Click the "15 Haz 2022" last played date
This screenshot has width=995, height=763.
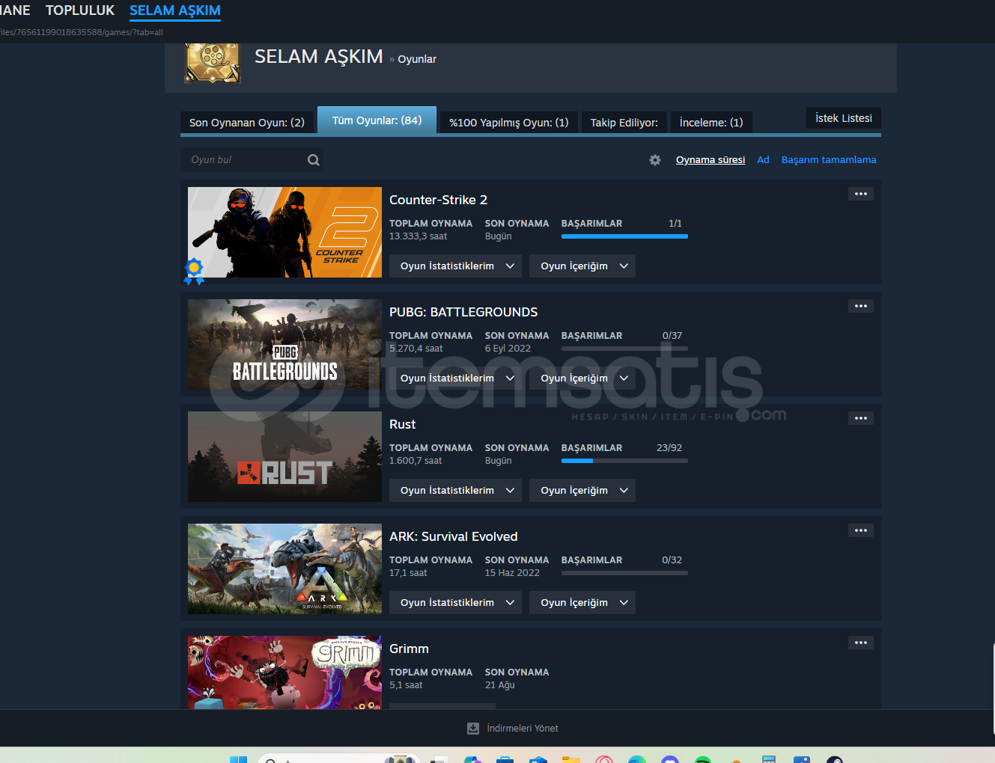pyautogui.click(x=512, y=573)
